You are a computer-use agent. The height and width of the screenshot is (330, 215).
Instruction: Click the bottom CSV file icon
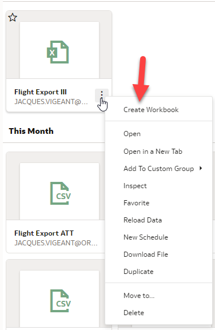(x=61, y=301)
